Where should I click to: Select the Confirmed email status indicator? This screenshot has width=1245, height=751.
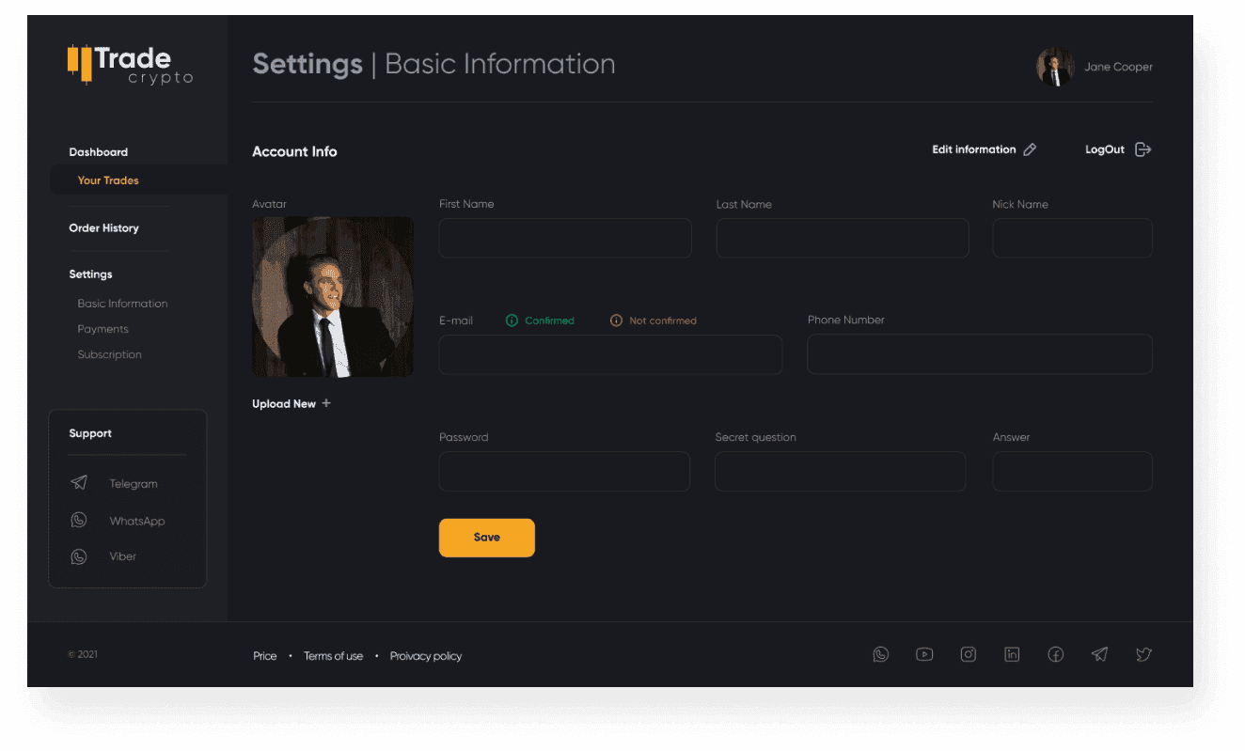point(540,321)
